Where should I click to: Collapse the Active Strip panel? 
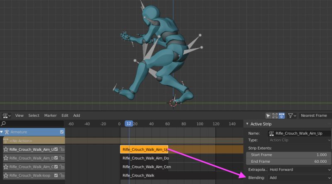click(x=247, y=124)
